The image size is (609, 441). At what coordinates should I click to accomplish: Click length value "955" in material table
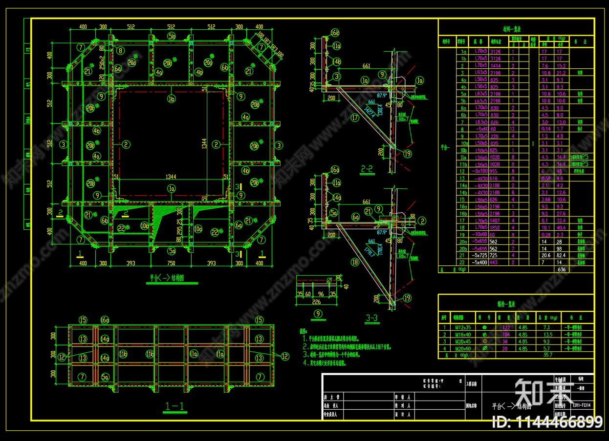(x=494, y=171)
